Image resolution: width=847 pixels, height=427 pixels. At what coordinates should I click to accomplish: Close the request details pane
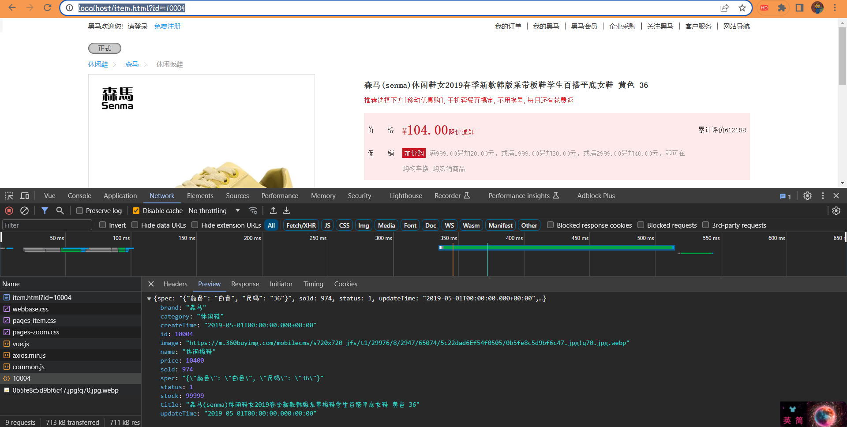tap(151, 284)
